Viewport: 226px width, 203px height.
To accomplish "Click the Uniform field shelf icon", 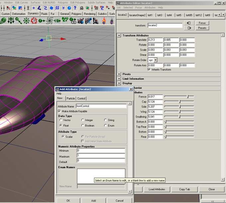I will point(42,21).
